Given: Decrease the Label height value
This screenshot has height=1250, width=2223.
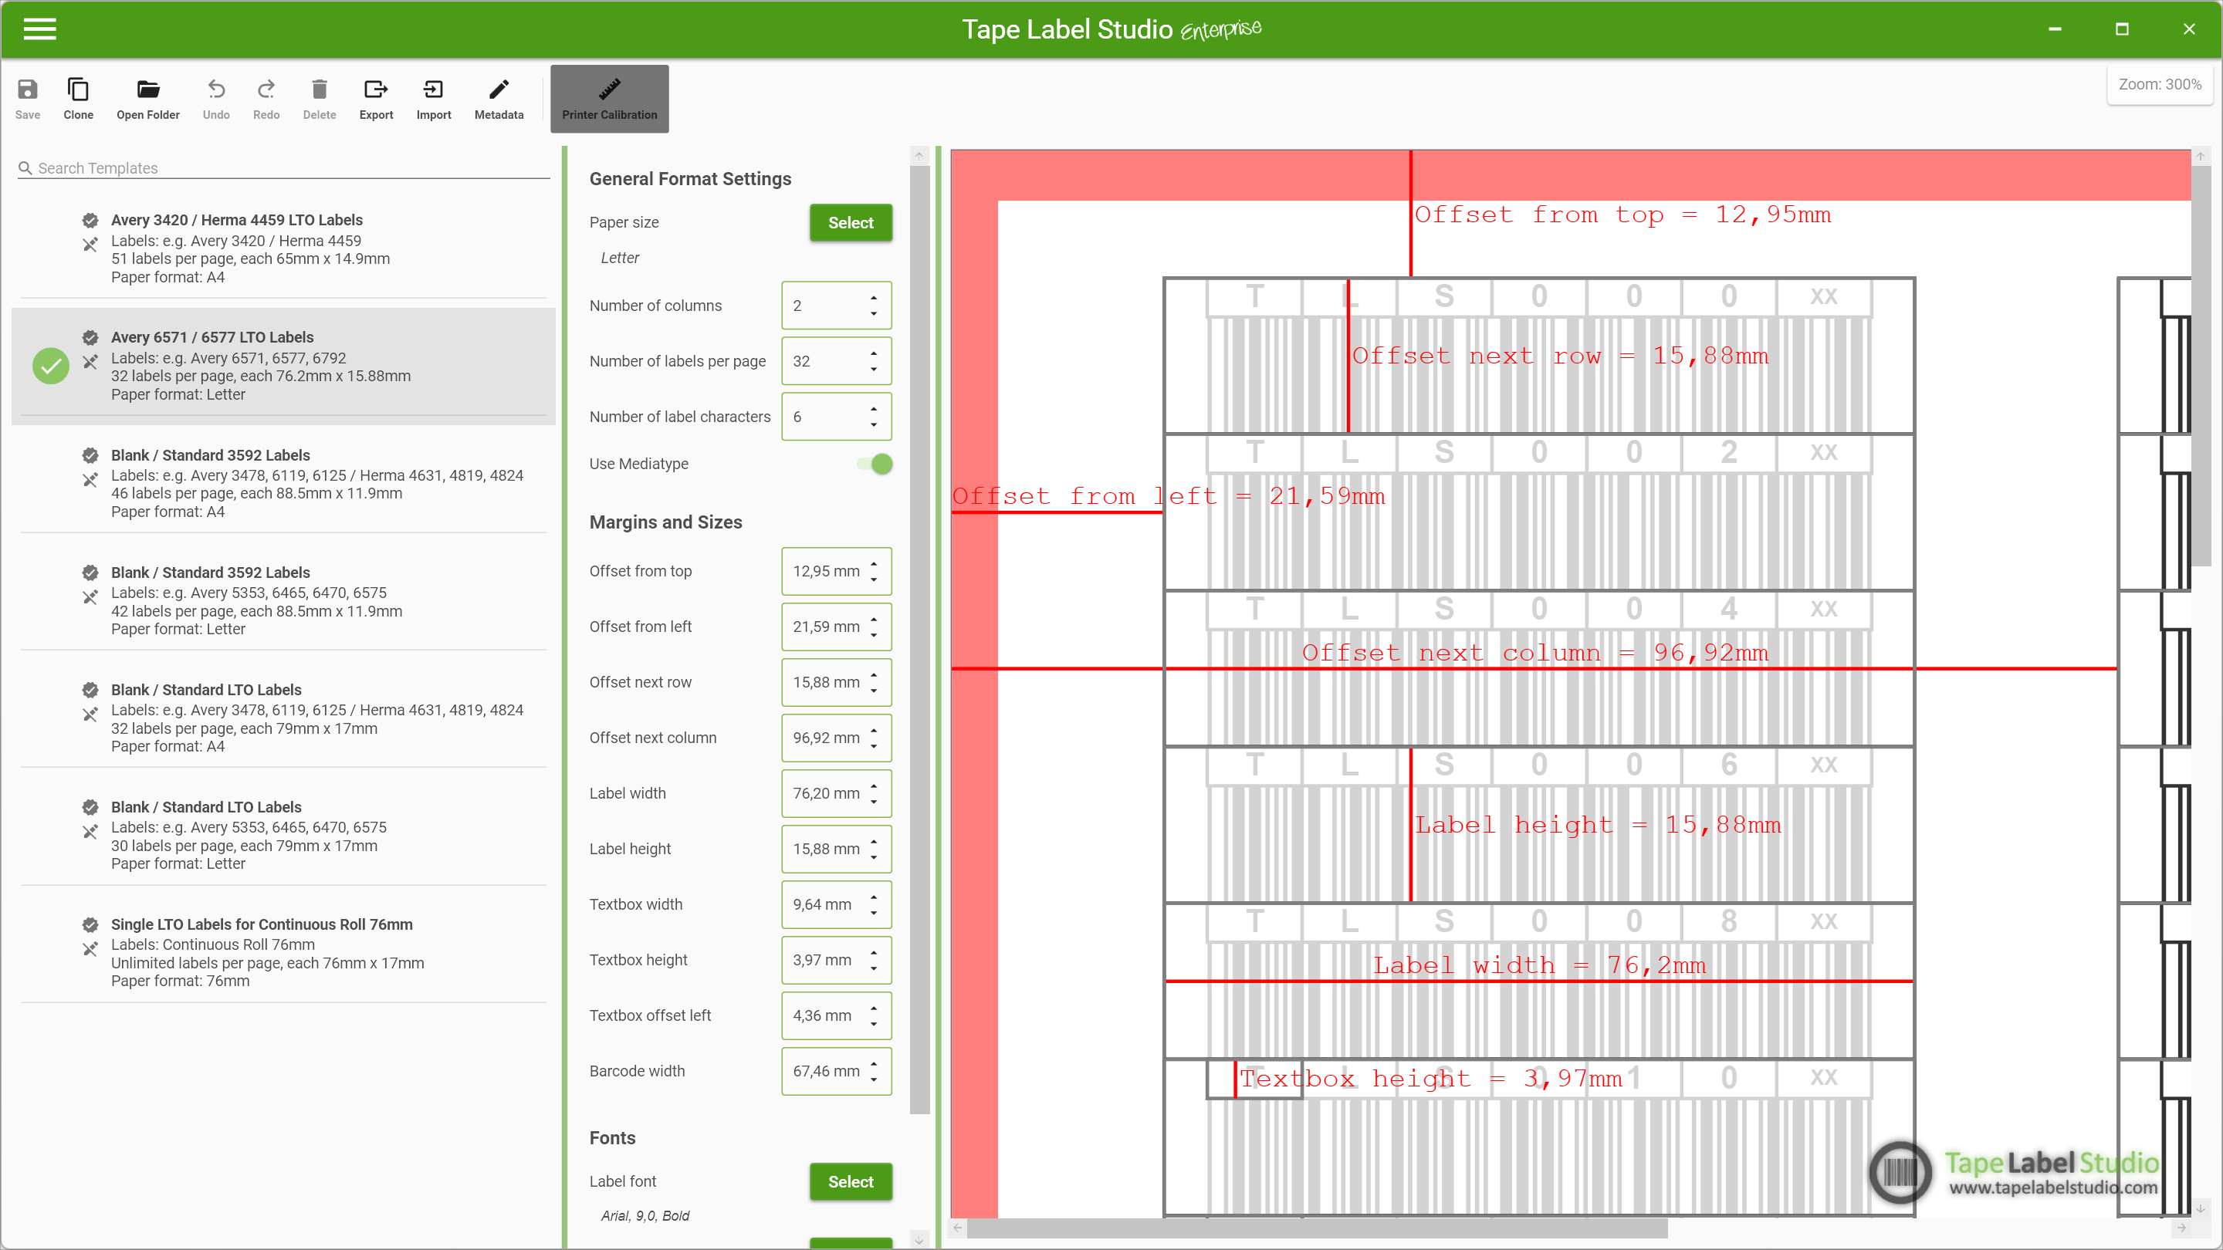Looking at the screenshot, I should pos(875,857).
